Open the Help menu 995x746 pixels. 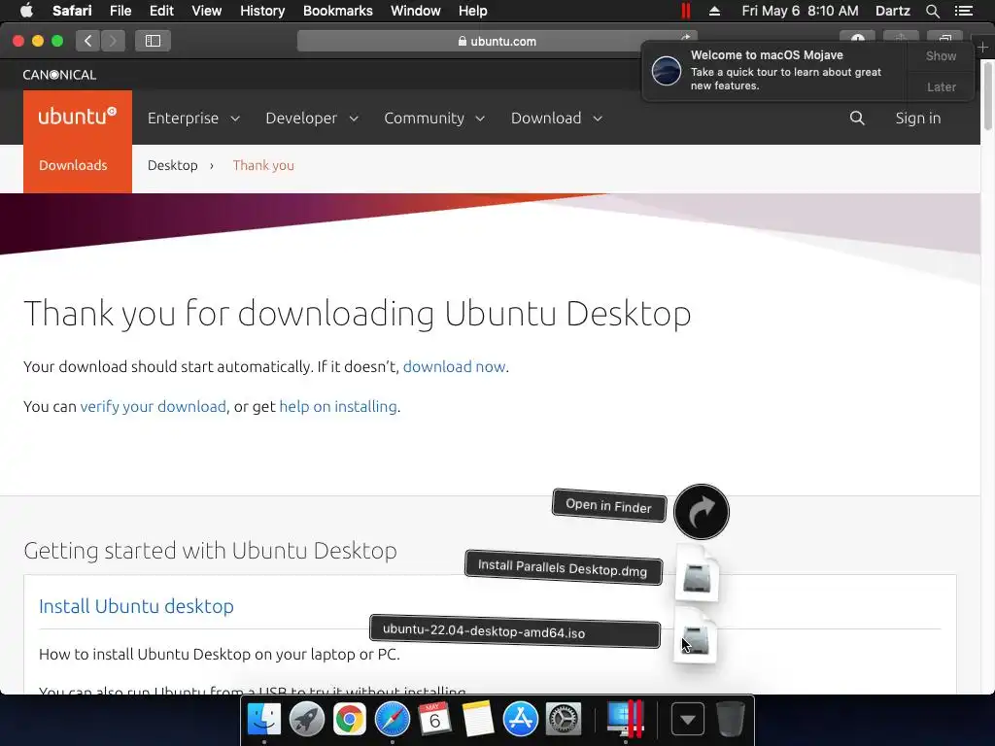[x=473, y=11]
